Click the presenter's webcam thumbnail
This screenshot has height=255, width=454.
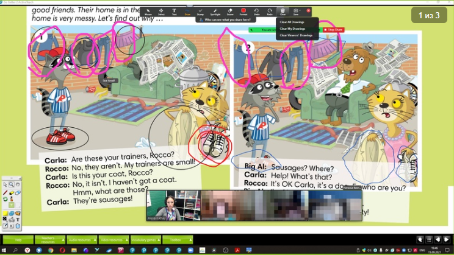[174, 205]
